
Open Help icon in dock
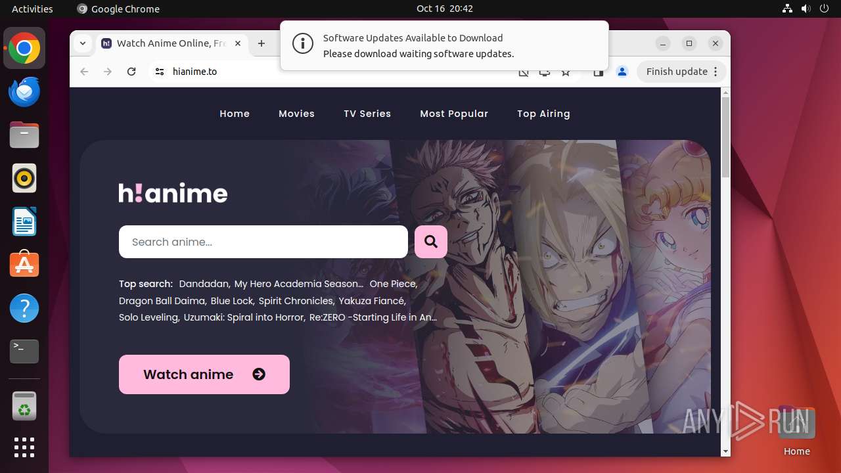[x=24, y=308]
